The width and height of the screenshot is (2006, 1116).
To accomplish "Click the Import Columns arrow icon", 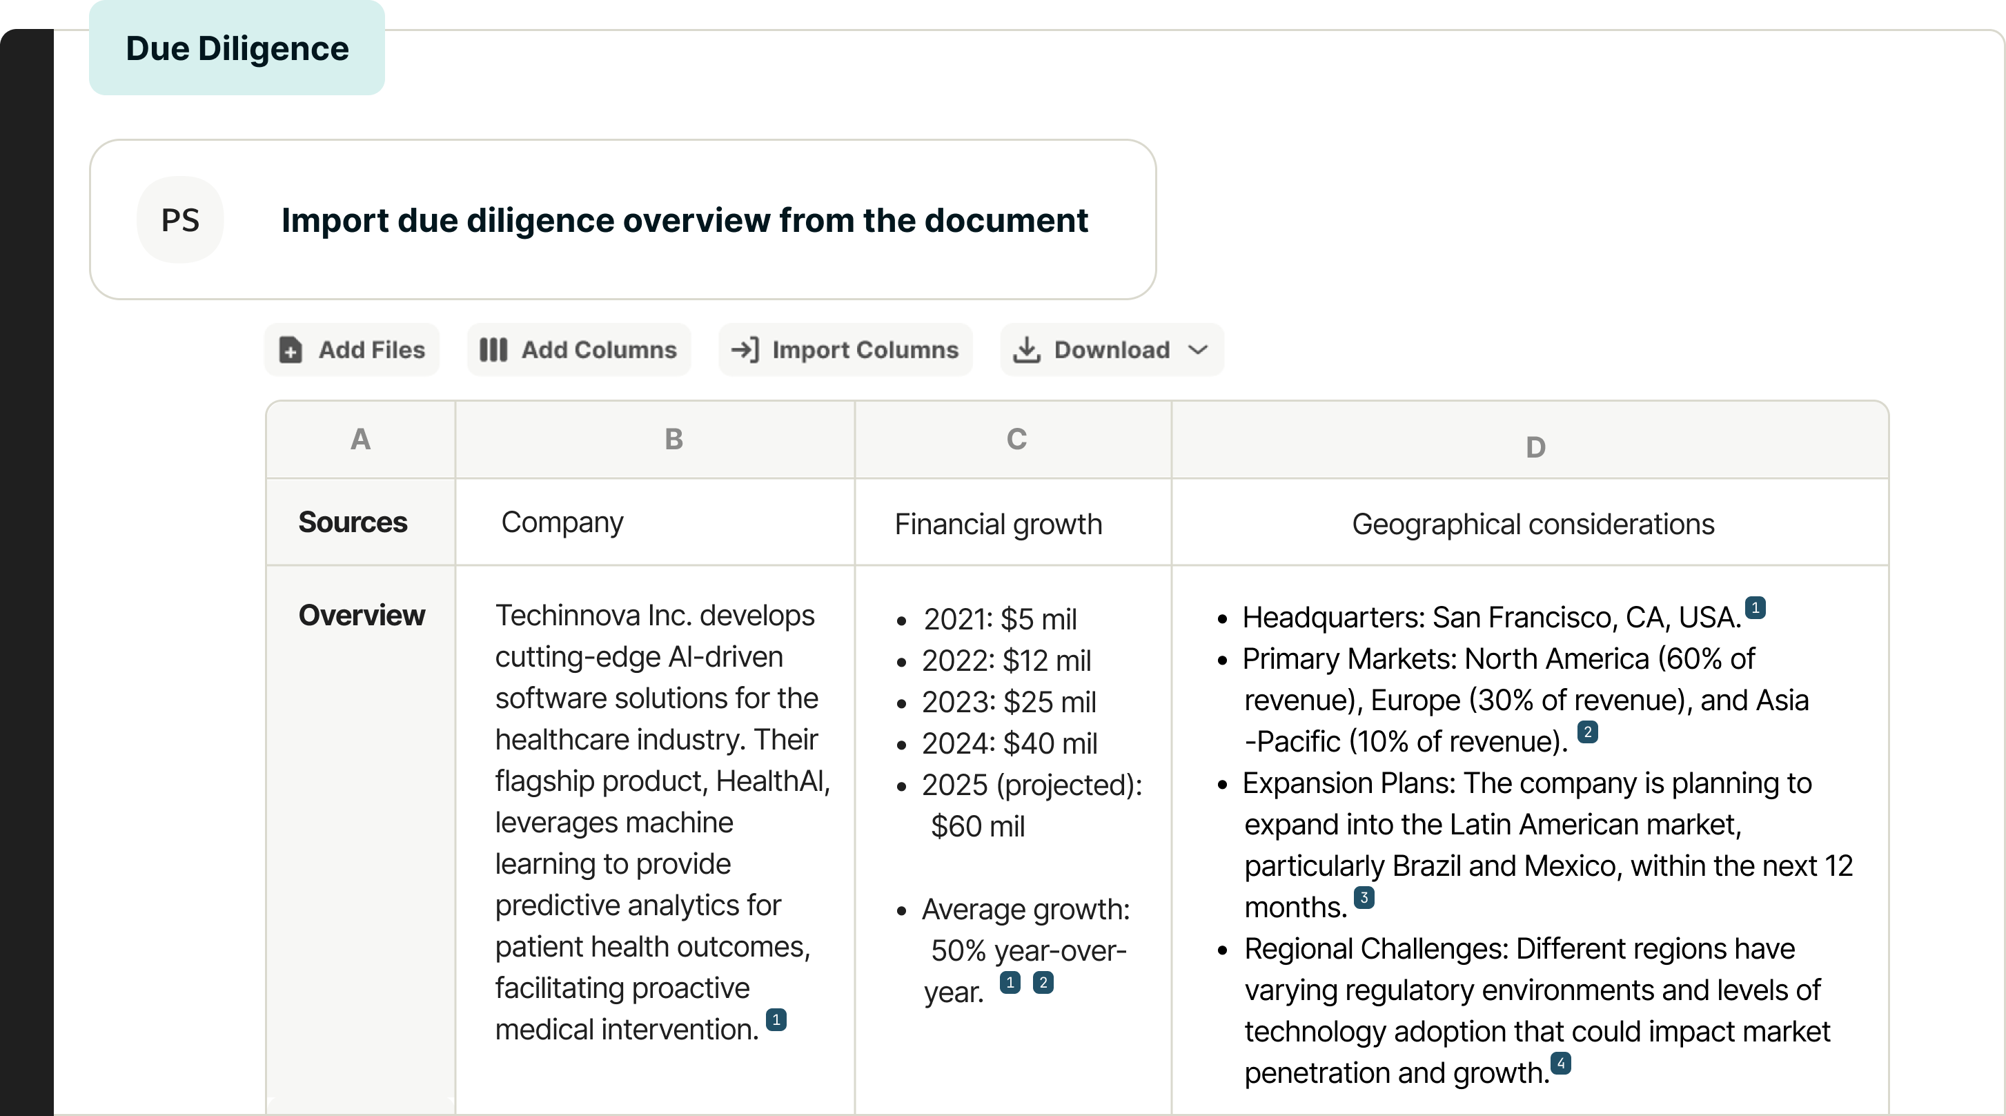I will point(745,350).
